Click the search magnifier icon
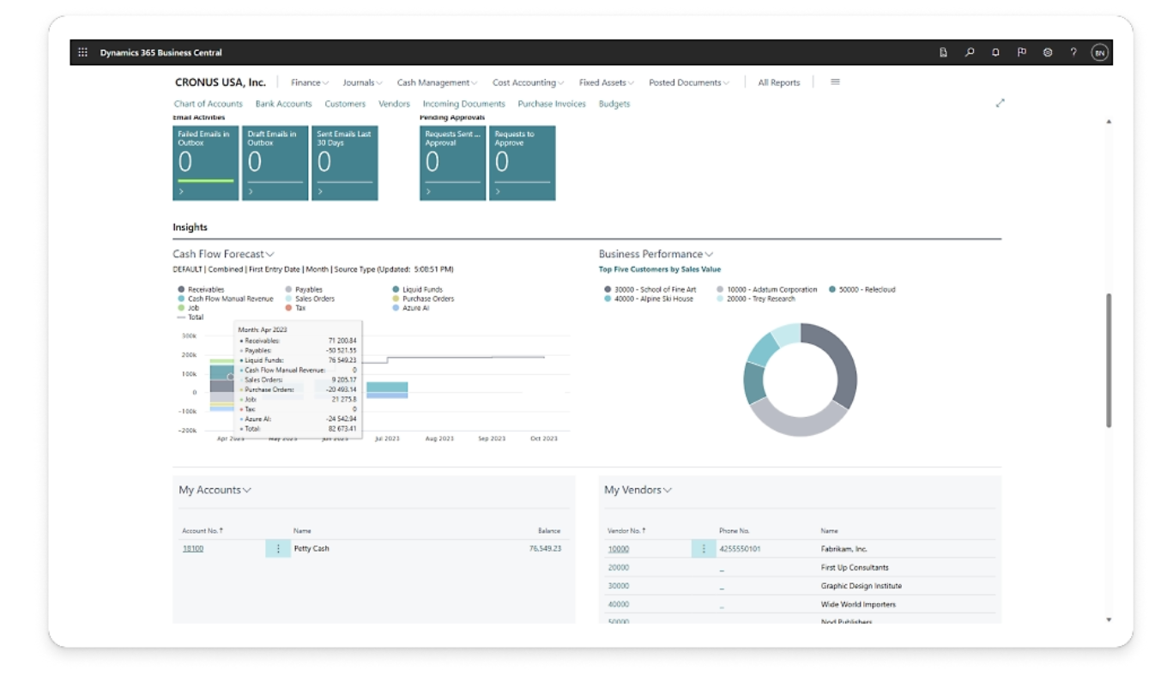 [970, 52]
